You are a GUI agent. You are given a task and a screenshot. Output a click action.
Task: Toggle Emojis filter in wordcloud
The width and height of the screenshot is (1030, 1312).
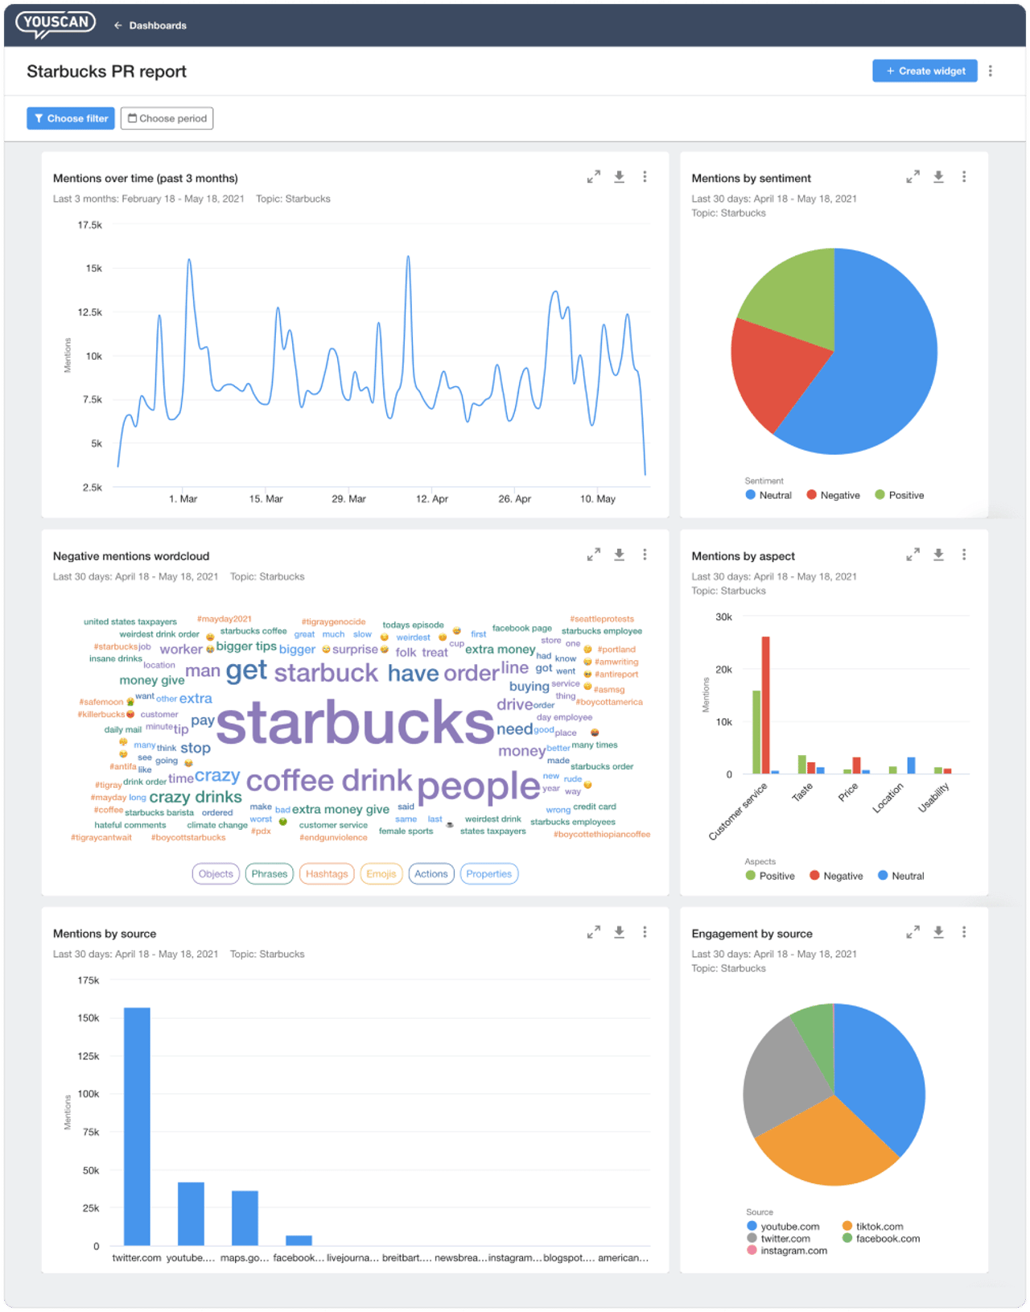point(381,874)
